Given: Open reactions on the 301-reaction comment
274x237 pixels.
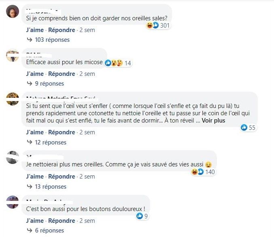Looking at the screenshot, I should [158, 26].
